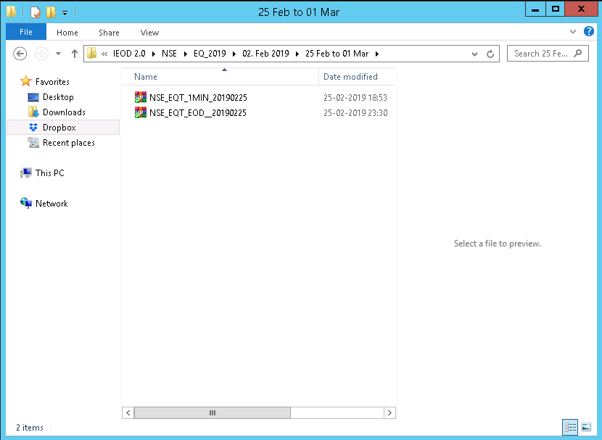Click the Favorites star icon
This screenshot has width=602, height=440.
pos(25,81)
